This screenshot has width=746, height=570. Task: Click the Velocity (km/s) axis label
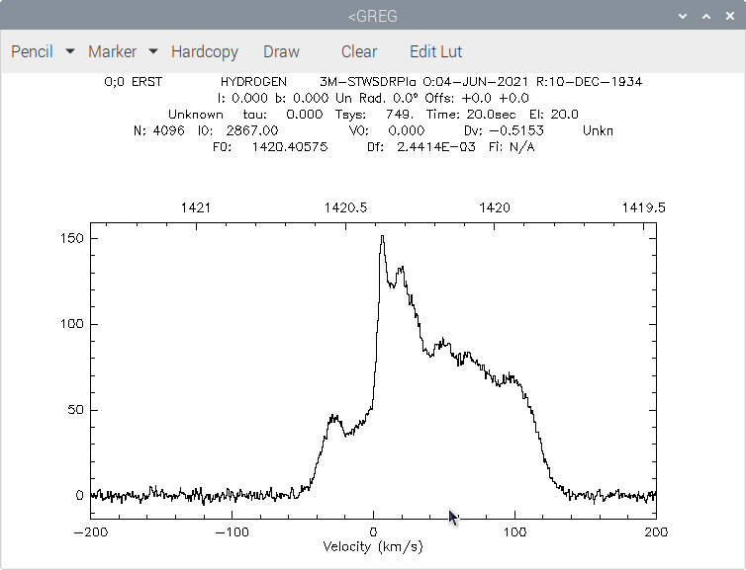click(x=373, y=546)
